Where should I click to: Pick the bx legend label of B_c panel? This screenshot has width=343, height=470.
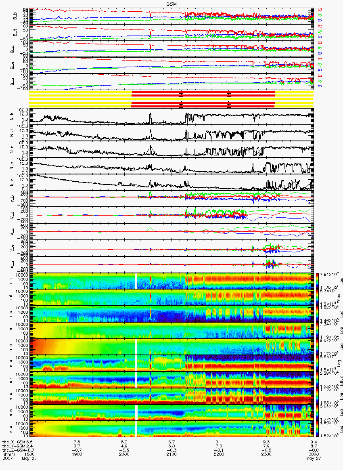tap(320, 53)
